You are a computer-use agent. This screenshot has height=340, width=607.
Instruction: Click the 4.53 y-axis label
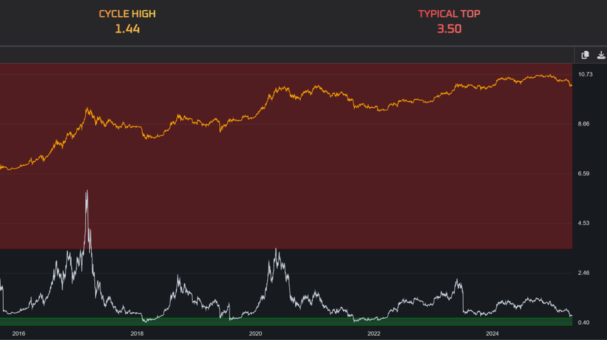point(584,223)
